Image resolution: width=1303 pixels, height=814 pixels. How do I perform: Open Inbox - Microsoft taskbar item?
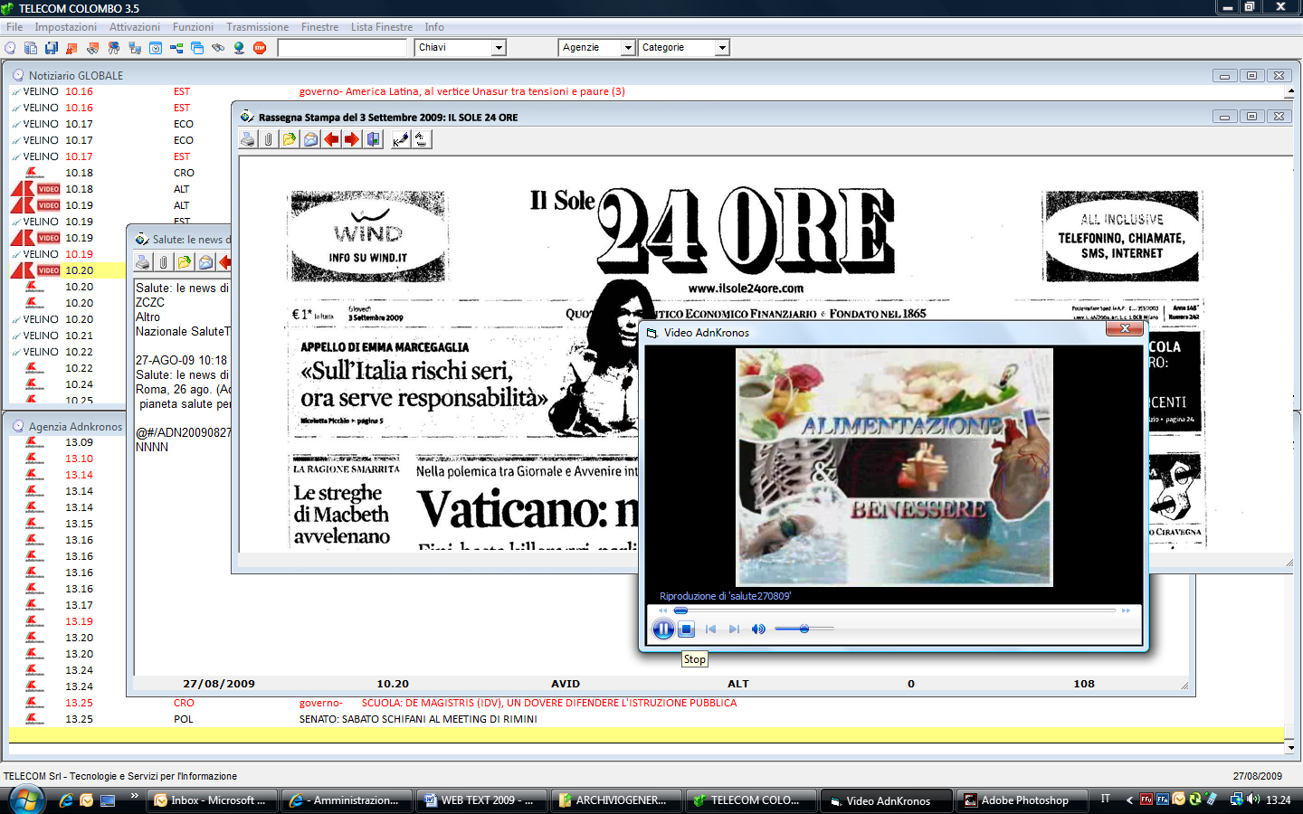click(214, 800)
